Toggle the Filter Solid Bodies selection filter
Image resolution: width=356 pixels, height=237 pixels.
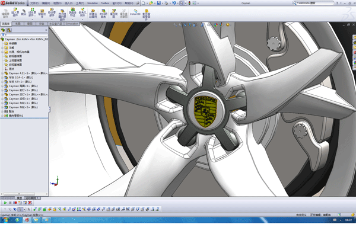pos(55,209)
